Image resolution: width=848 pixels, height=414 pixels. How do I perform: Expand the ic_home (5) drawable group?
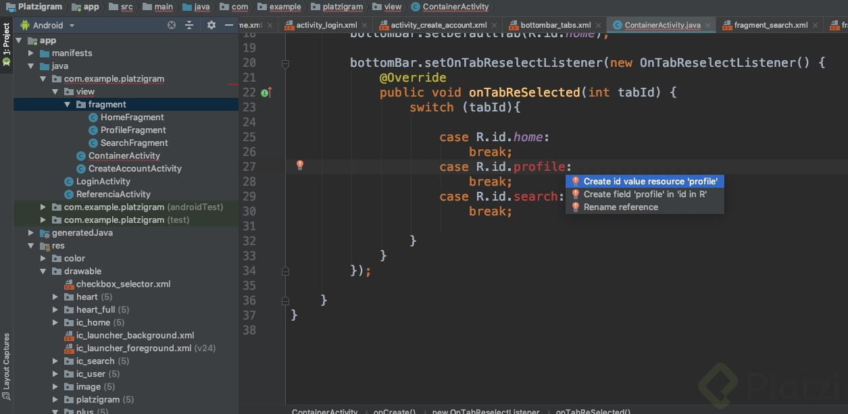[55, 323]
